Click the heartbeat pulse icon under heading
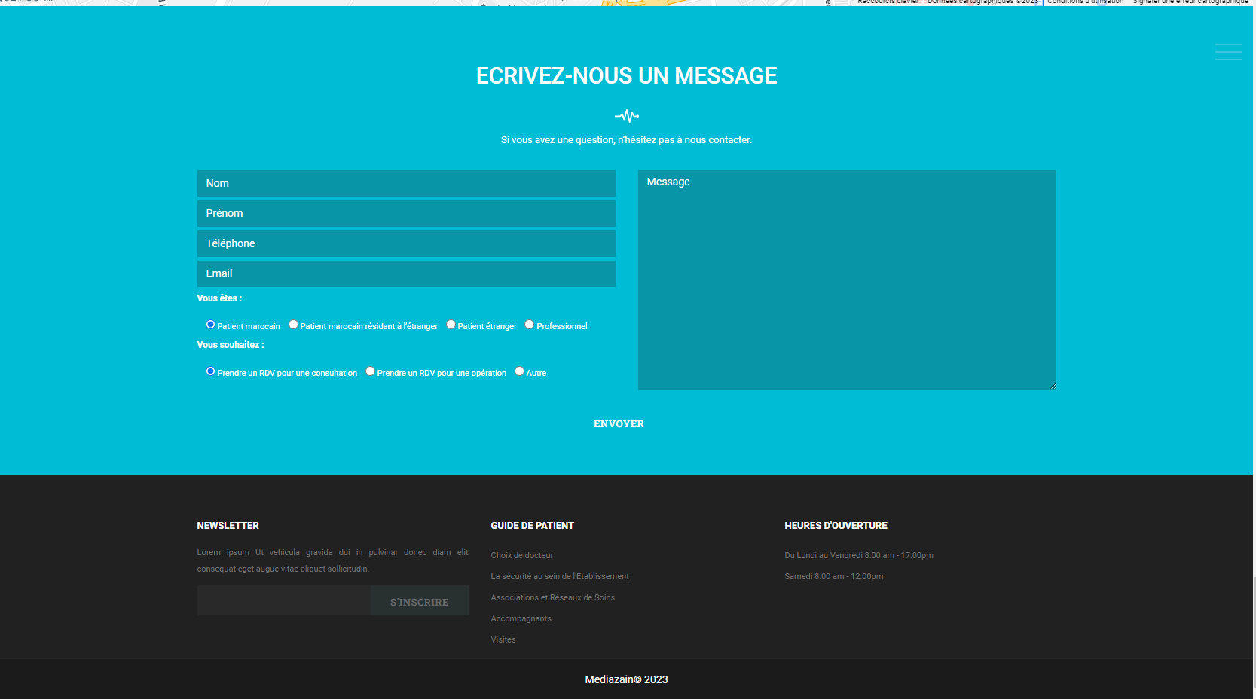This screenshot has height=699, width=1256. [626, 116]
